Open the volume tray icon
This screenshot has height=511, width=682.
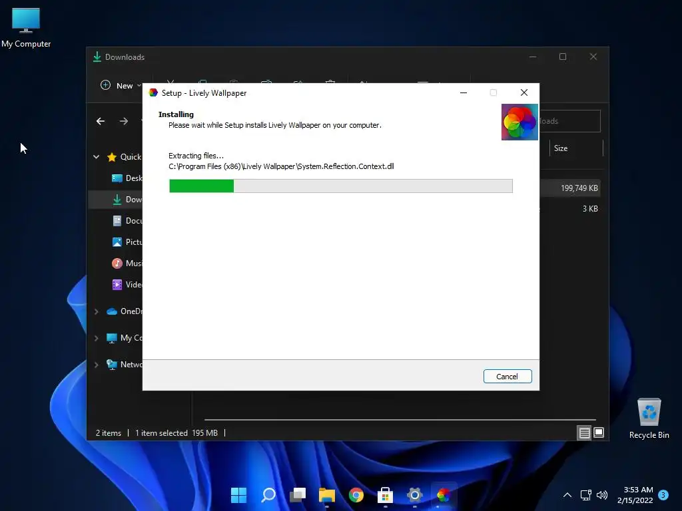pos(602,495)
